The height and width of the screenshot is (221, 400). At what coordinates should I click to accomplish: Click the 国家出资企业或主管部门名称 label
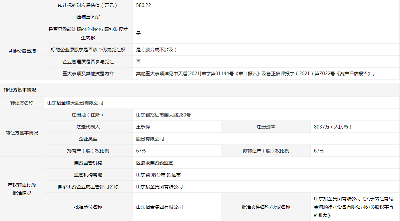88,187
